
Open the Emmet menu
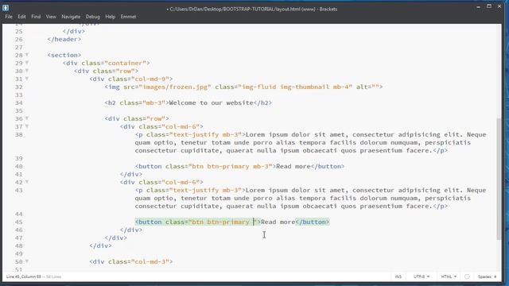point(128,17)
